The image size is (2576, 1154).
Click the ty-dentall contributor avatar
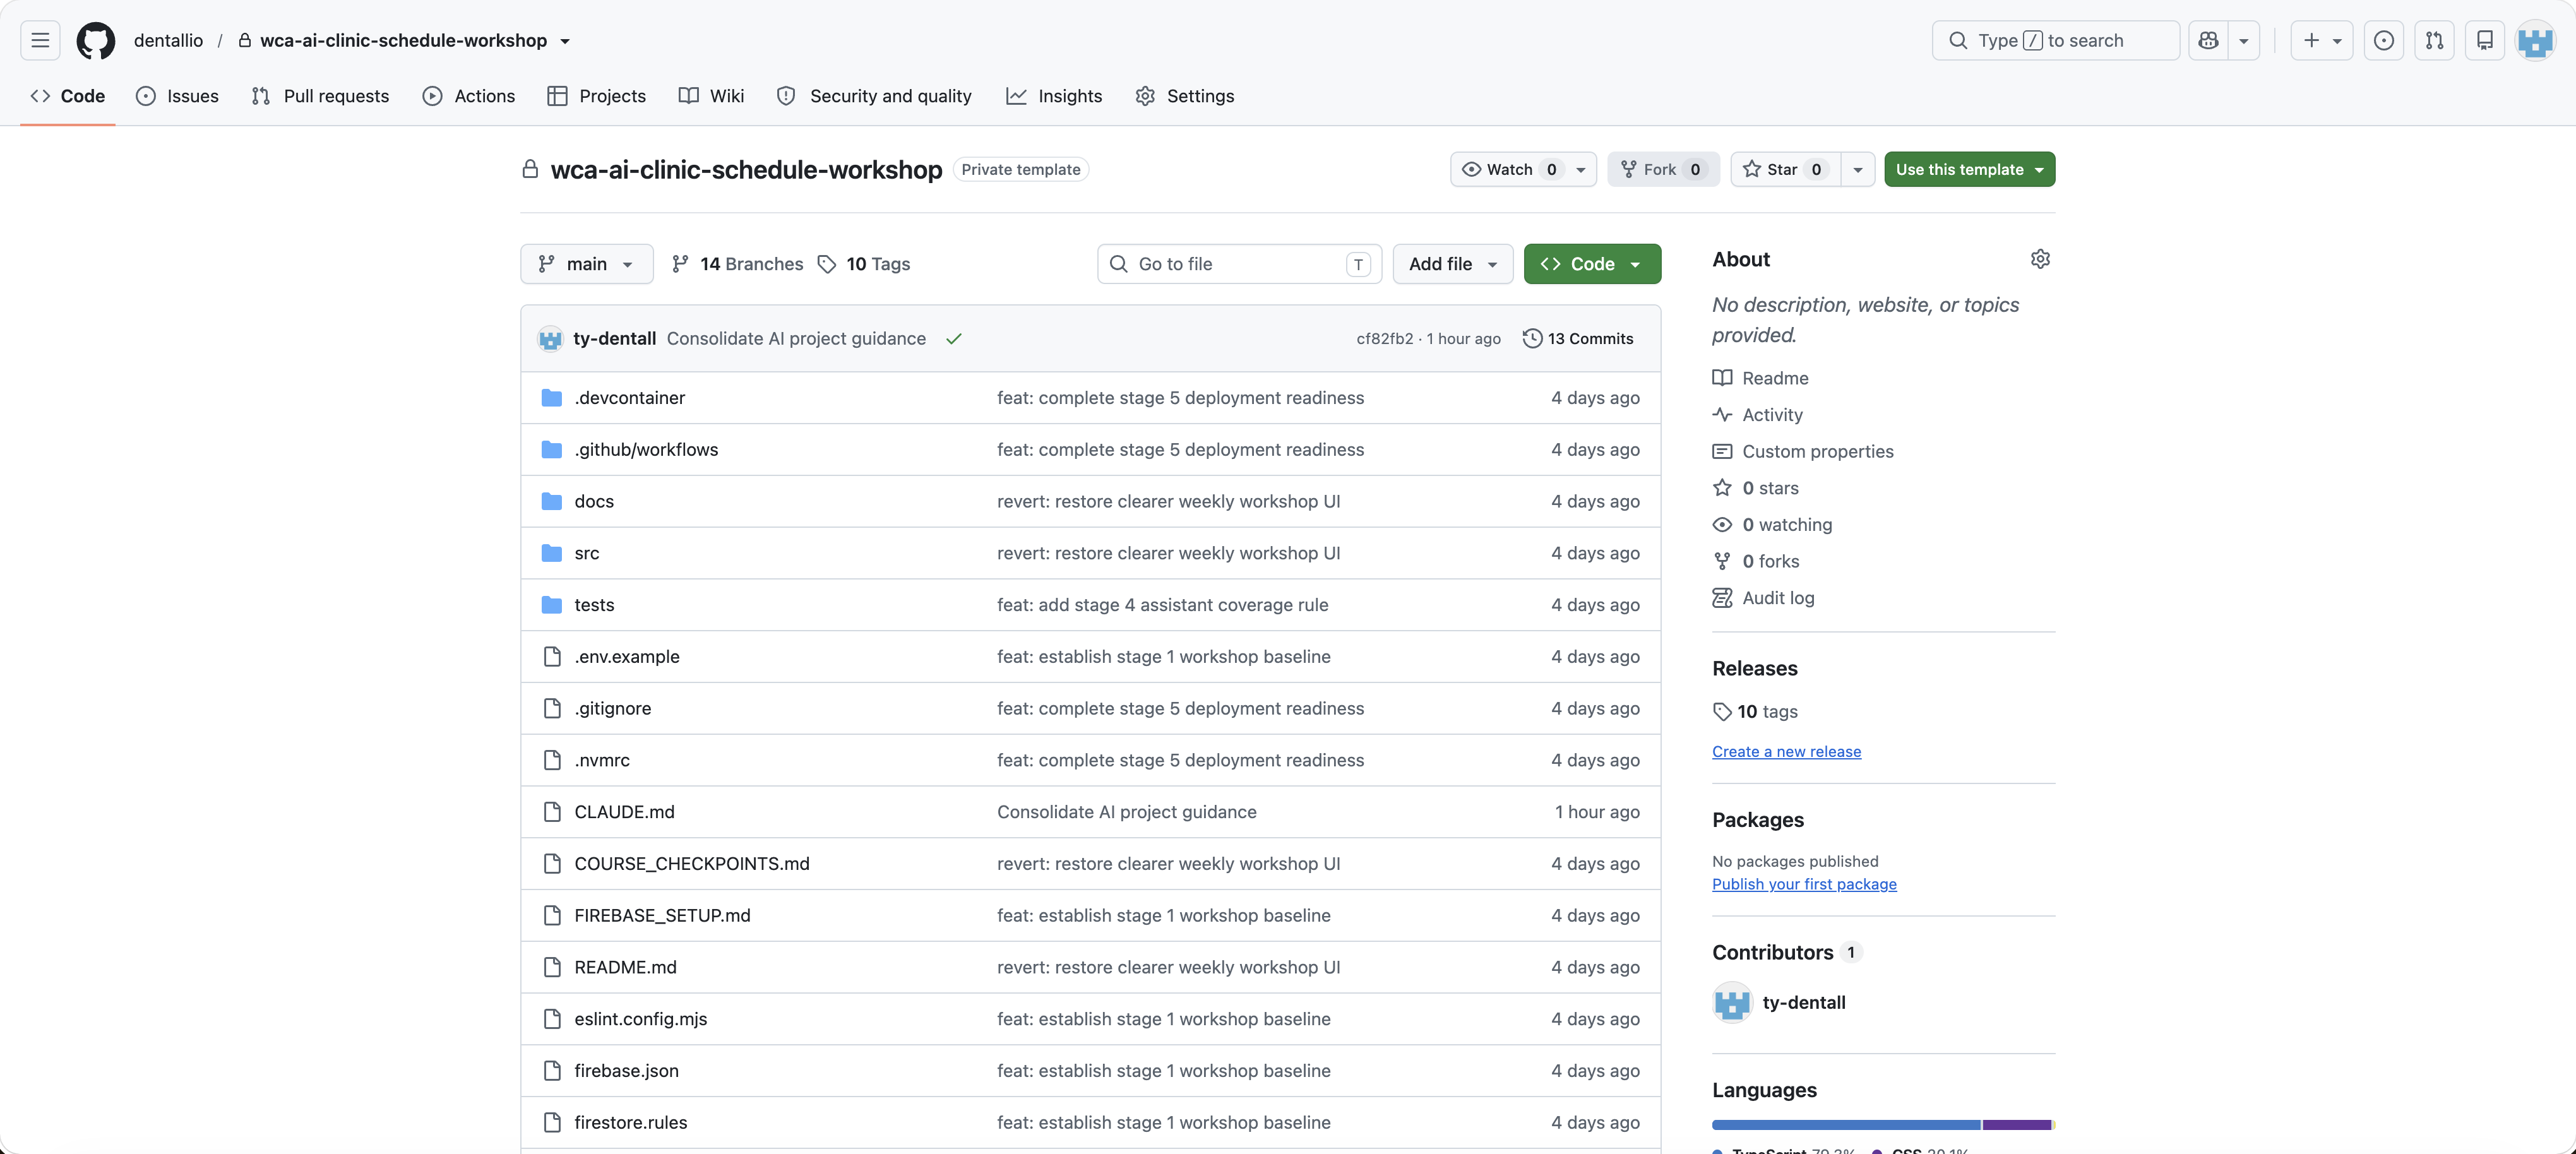(x=1732, y=1002)
